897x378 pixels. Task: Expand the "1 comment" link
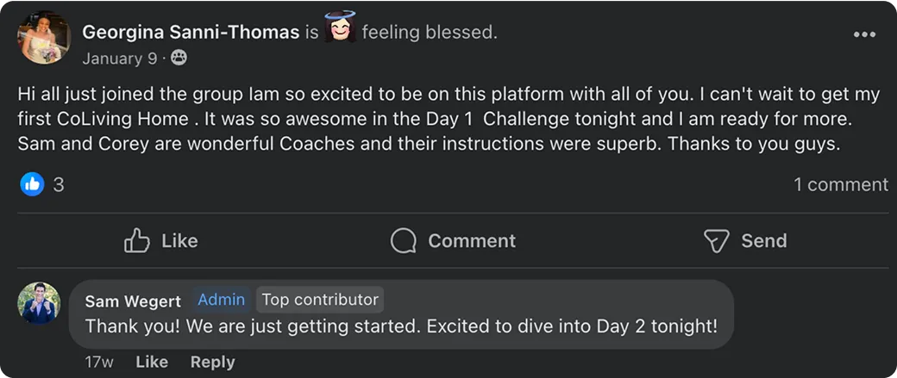(x=840, y=184)
